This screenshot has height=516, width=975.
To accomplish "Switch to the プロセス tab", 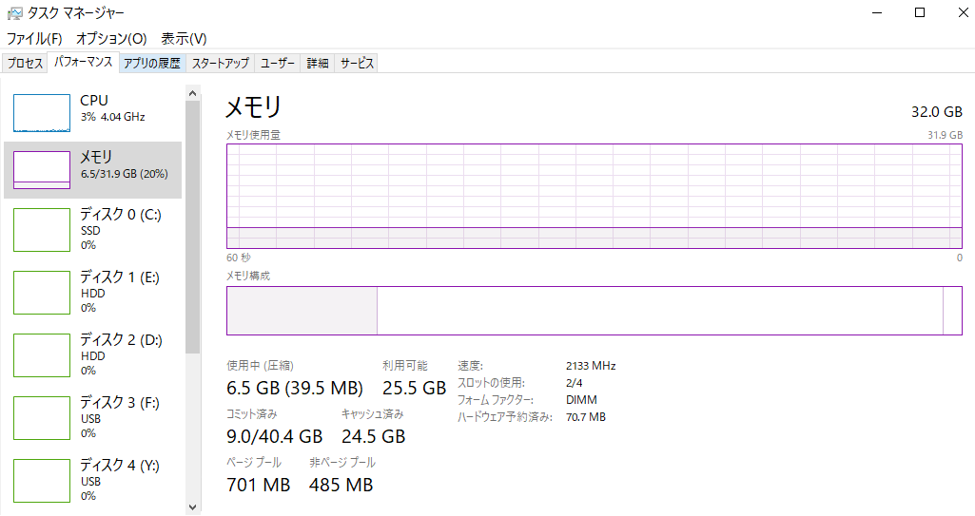I will [25, 64].
